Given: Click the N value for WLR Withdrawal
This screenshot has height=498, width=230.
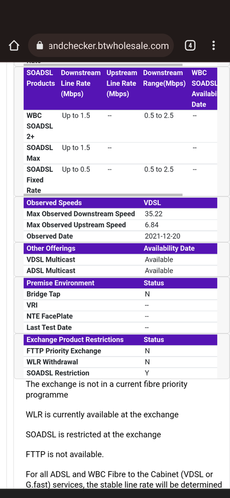Looking at the screenshot, I should tap(147, 362).
